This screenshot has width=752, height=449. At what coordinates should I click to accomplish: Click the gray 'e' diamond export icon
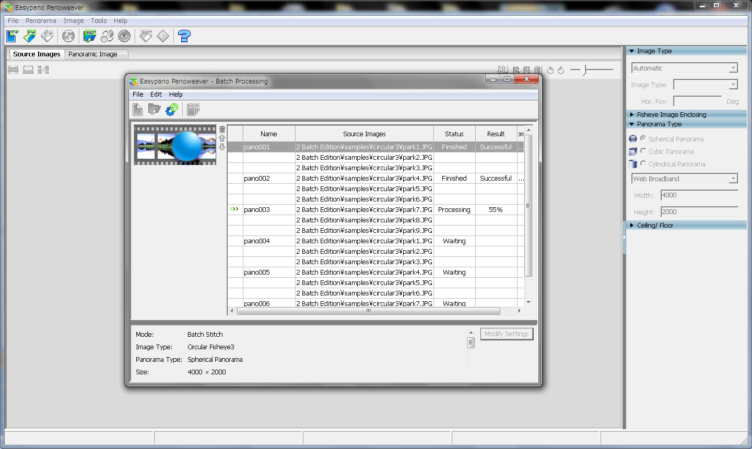[163, 36]
